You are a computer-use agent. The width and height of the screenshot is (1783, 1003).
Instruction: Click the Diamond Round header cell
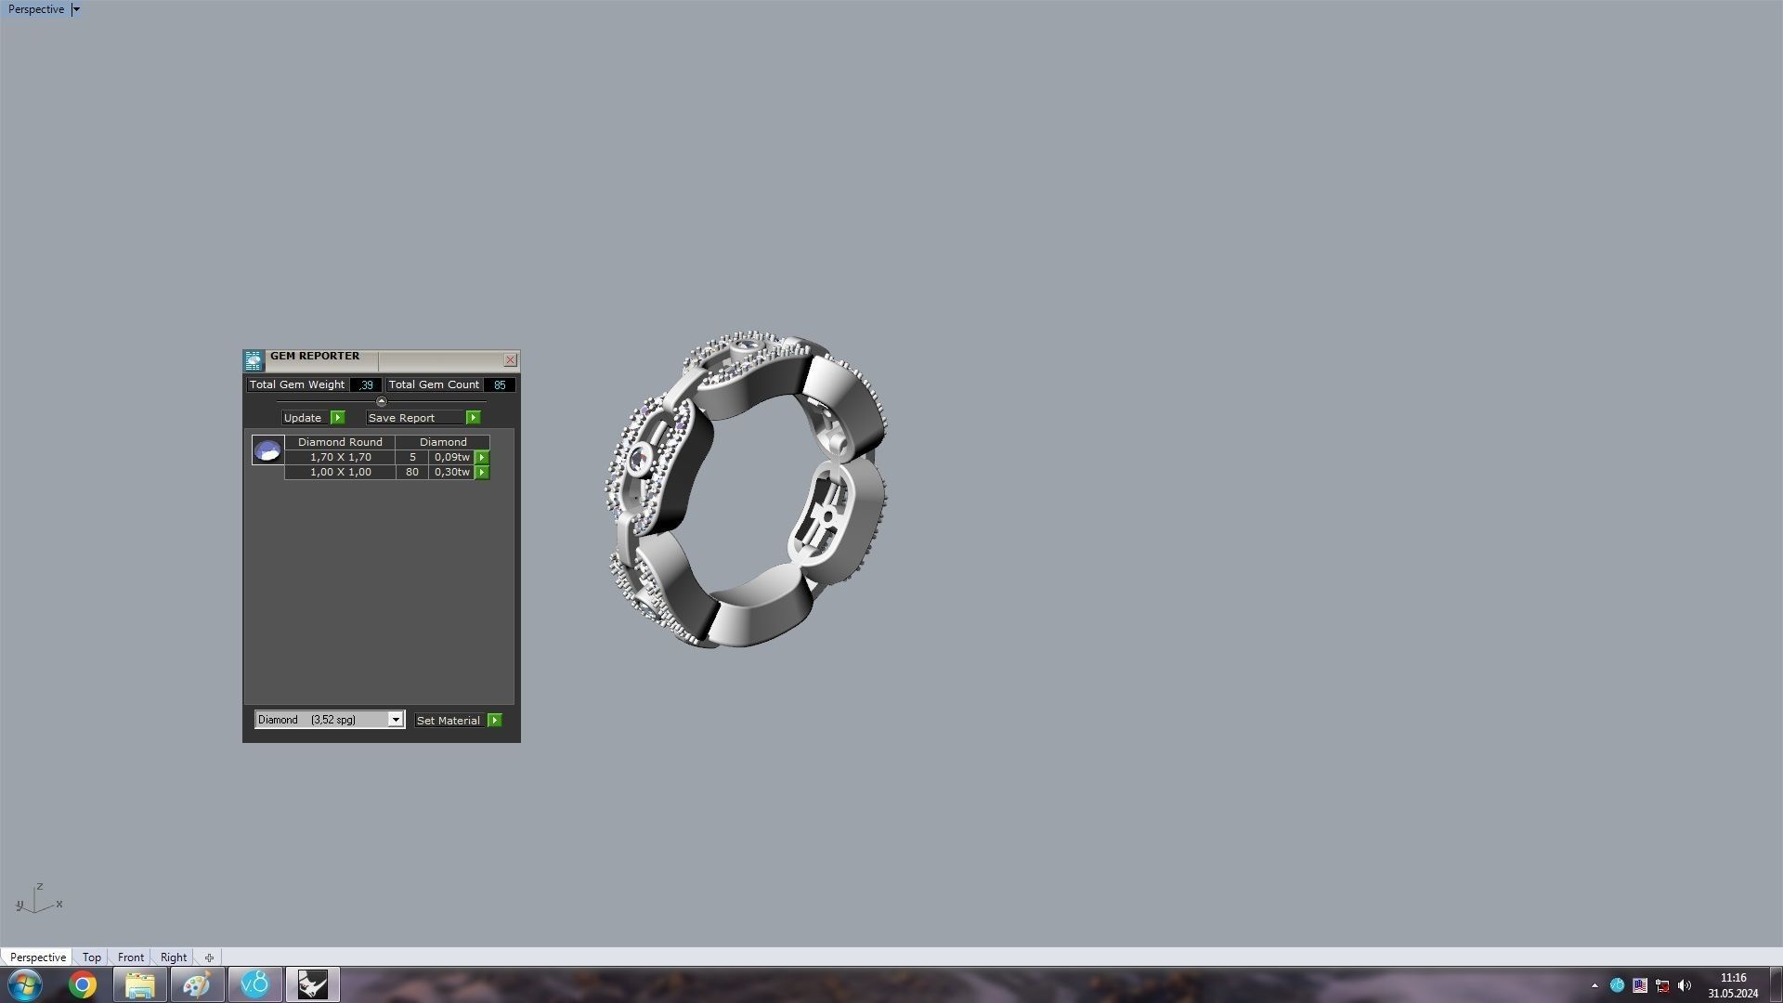pos(340,442)
